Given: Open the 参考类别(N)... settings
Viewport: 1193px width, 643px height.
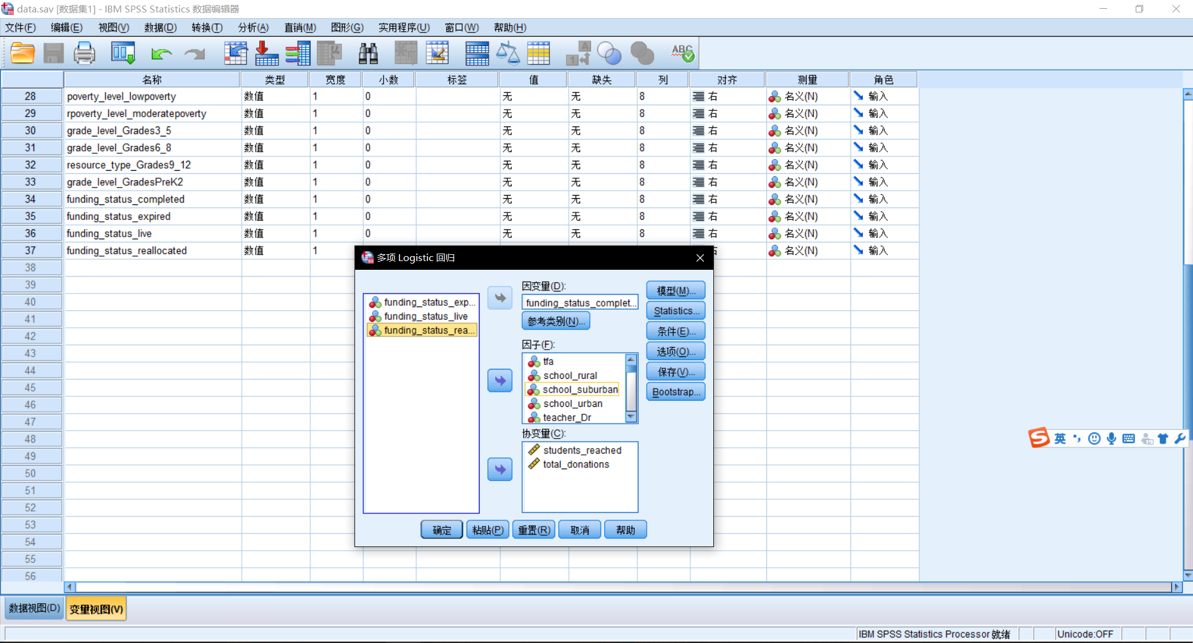Looking at the screenshot, I should [x=556, y=321].
